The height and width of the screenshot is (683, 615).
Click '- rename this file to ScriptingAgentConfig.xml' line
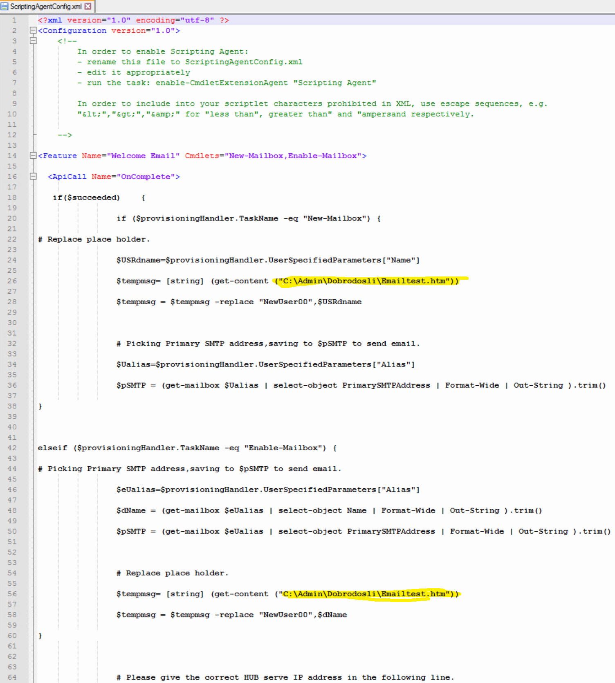pos(190,62)
